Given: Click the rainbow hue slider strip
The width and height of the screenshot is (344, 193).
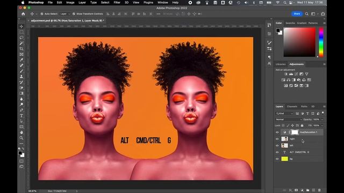Looking at the screenshot, I should point(321,42).
